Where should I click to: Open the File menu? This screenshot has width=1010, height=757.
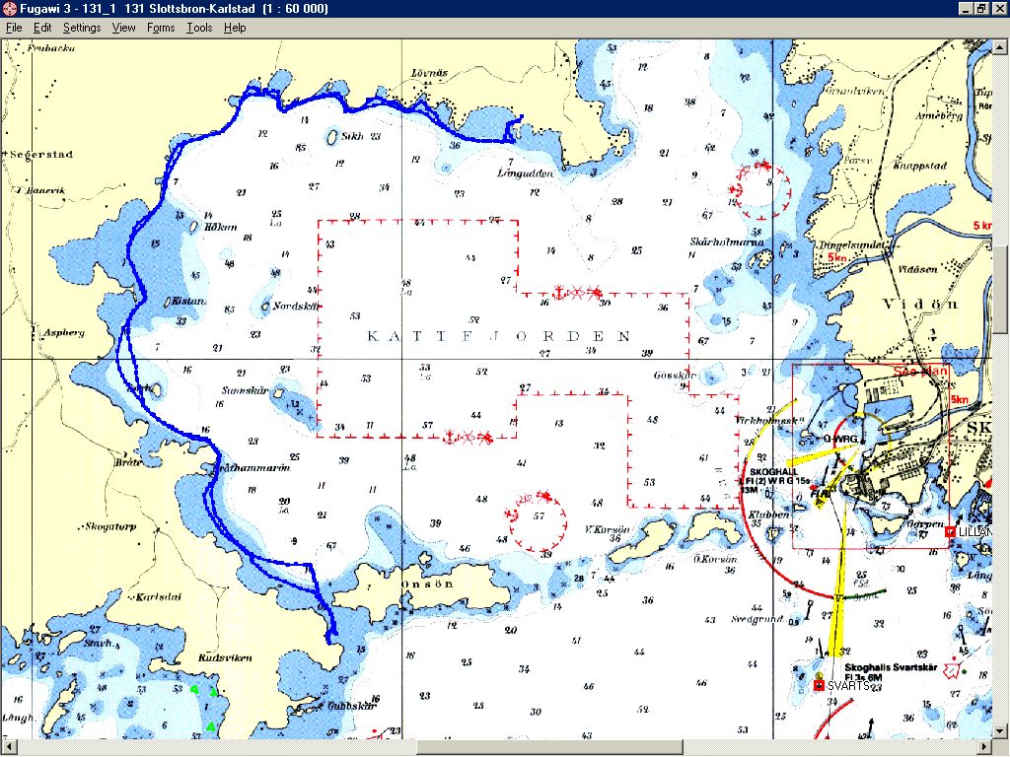pyautogui.click(x=14, y=28)
